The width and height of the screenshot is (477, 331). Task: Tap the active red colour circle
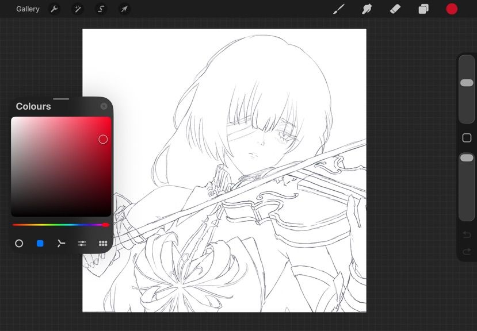tap(452, 9)
